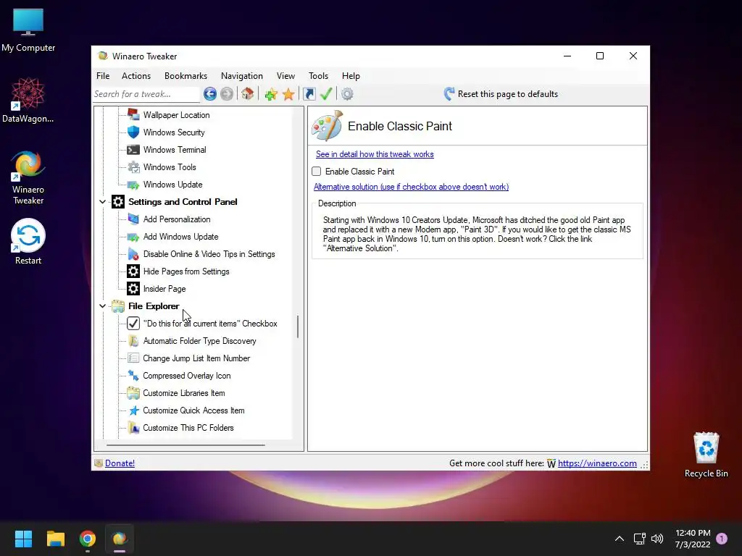Click the My Computer desktop icon

point(28,30)
